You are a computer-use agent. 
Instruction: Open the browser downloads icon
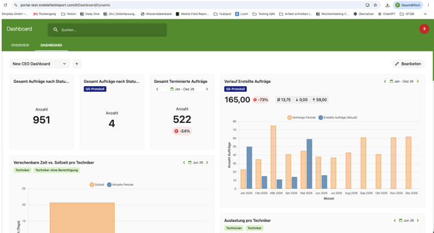(387, 5)
